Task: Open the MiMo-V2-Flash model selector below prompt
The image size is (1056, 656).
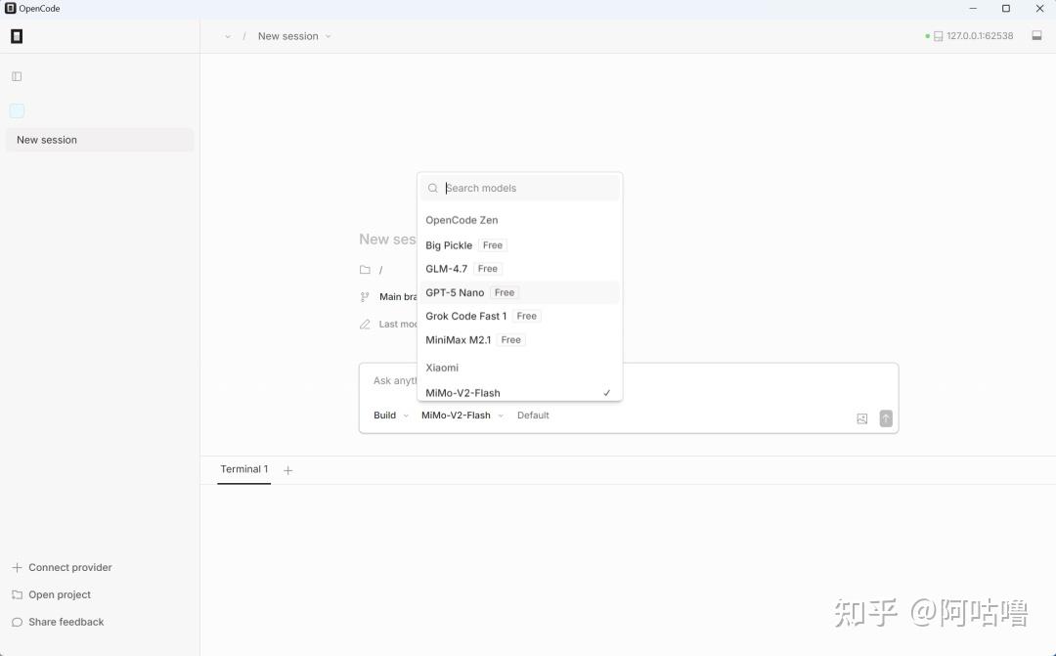Action: (x=462, y=415)
